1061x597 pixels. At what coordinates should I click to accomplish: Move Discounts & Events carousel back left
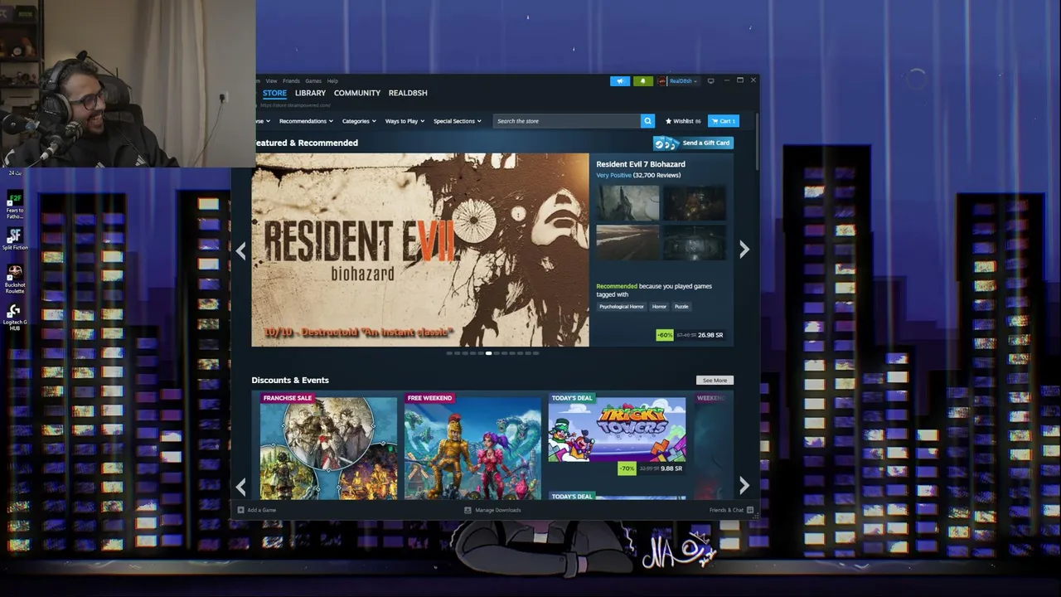[241, 486]
